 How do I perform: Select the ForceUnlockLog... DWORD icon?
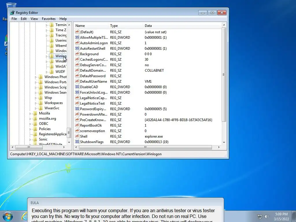[x=77, y=92]
